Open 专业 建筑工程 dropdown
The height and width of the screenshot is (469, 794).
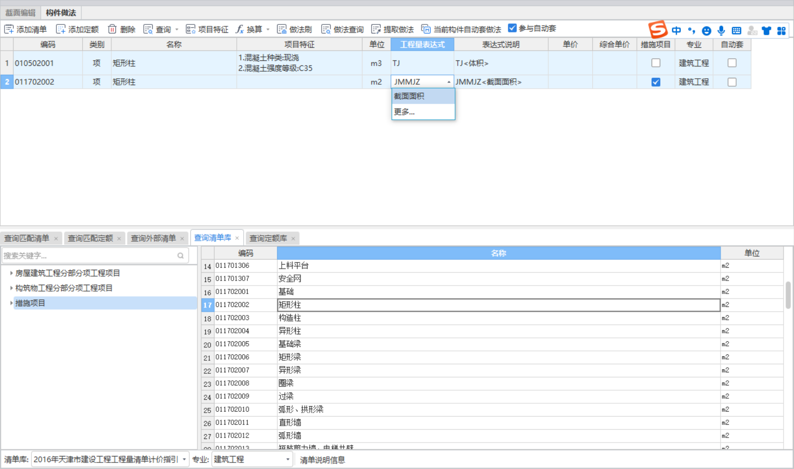click(288, 459)
